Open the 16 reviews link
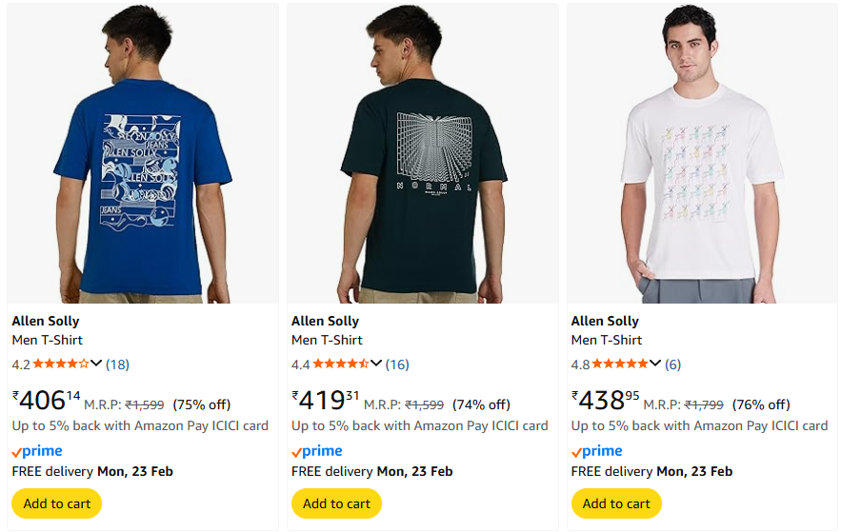The image size is (841, 532). tap(397, 364)
